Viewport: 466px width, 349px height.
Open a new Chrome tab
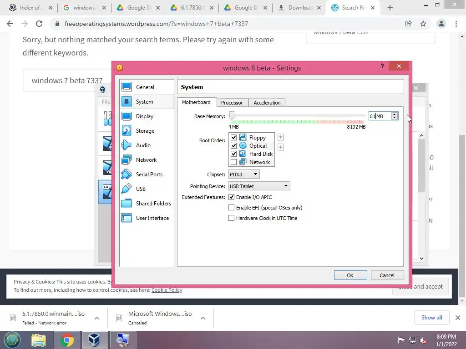coord(390,8)
